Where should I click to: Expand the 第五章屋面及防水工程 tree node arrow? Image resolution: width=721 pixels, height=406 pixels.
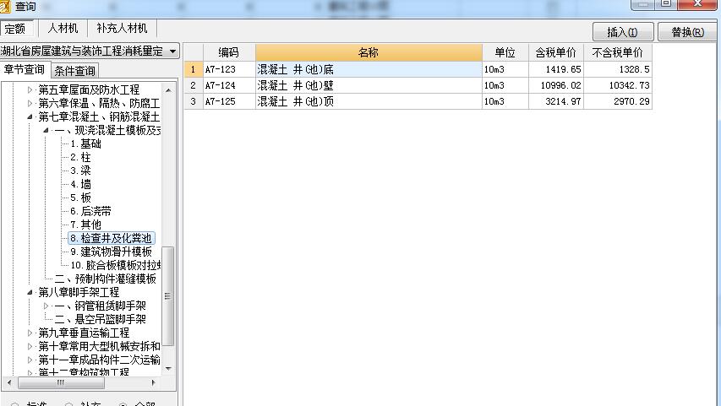coord(30,89)
